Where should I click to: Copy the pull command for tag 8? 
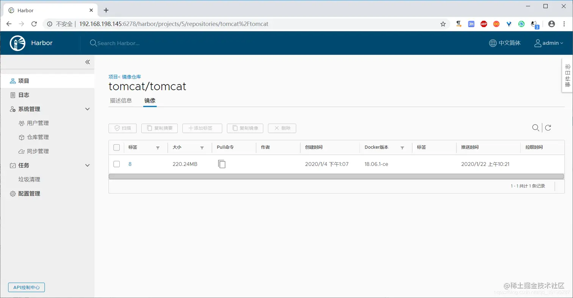222,164
